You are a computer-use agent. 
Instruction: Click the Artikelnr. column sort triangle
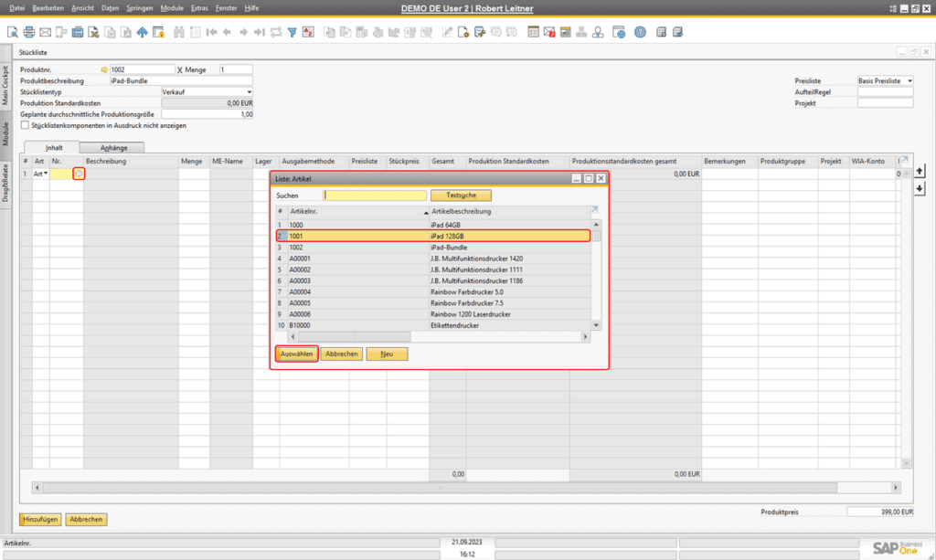pyautogui.click(x=426, y=212)
